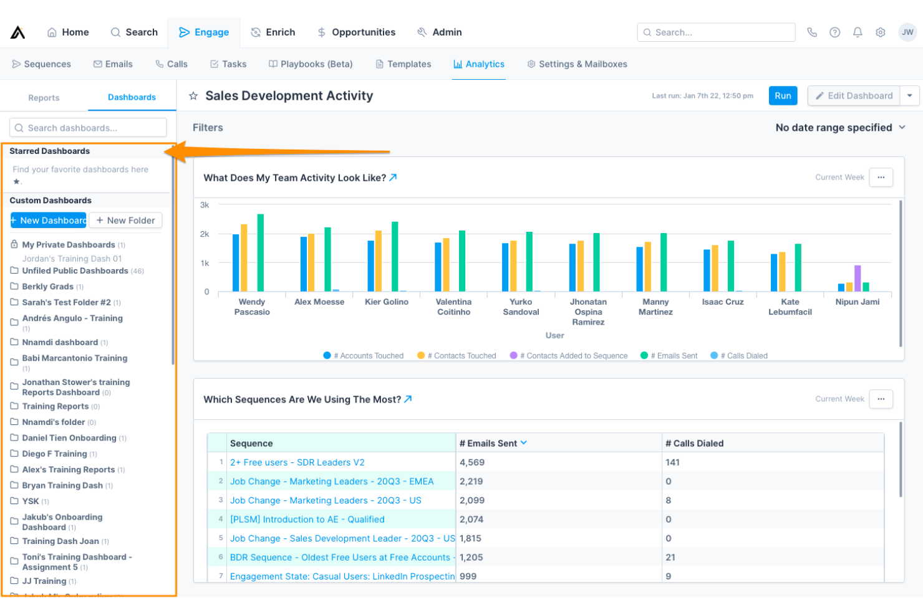Go to the Home nav item
Viewport: 923px width, 615px height.
coord(68,32)
